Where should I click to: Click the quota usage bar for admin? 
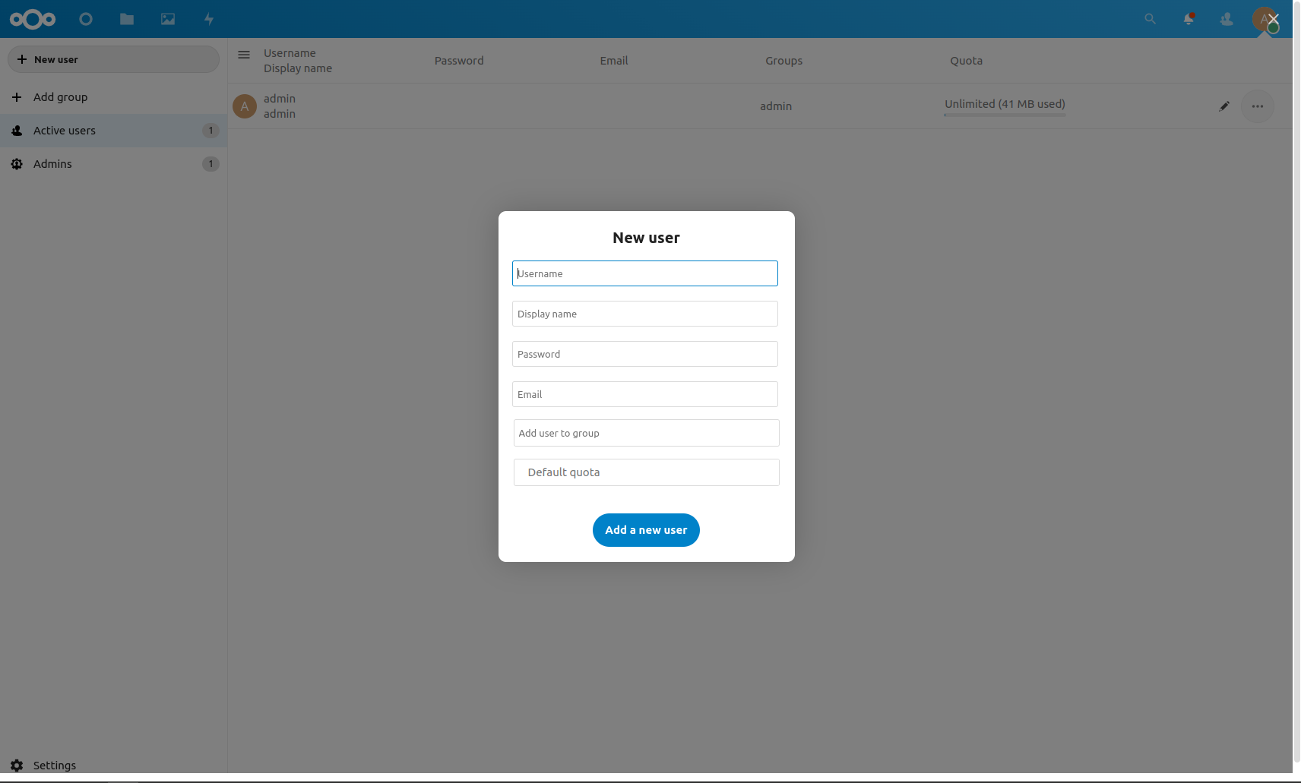tap(1004, 113)
